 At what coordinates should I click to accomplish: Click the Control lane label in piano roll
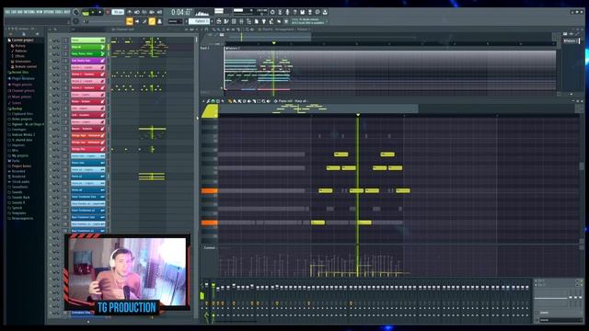209,247
